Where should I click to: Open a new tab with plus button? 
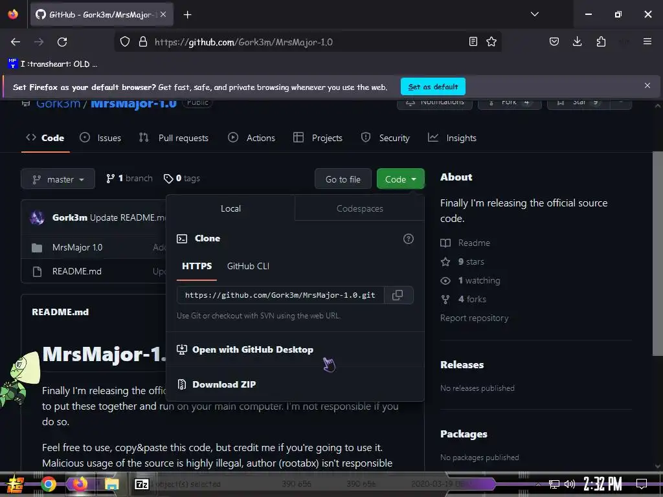point(187,15)
